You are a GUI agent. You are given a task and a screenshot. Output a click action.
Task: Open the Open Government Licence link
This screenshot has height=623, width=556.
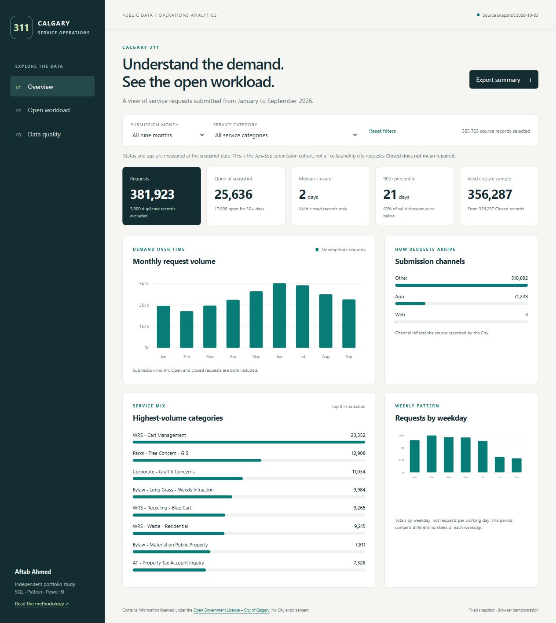pos(231,610)
